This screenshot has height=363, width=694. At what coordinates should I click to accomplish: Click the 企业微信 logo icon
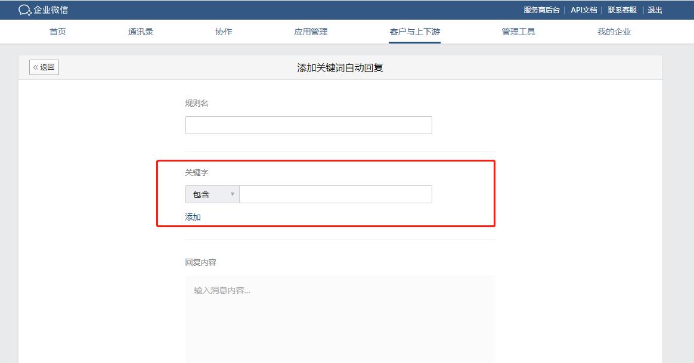coord(24,10)
